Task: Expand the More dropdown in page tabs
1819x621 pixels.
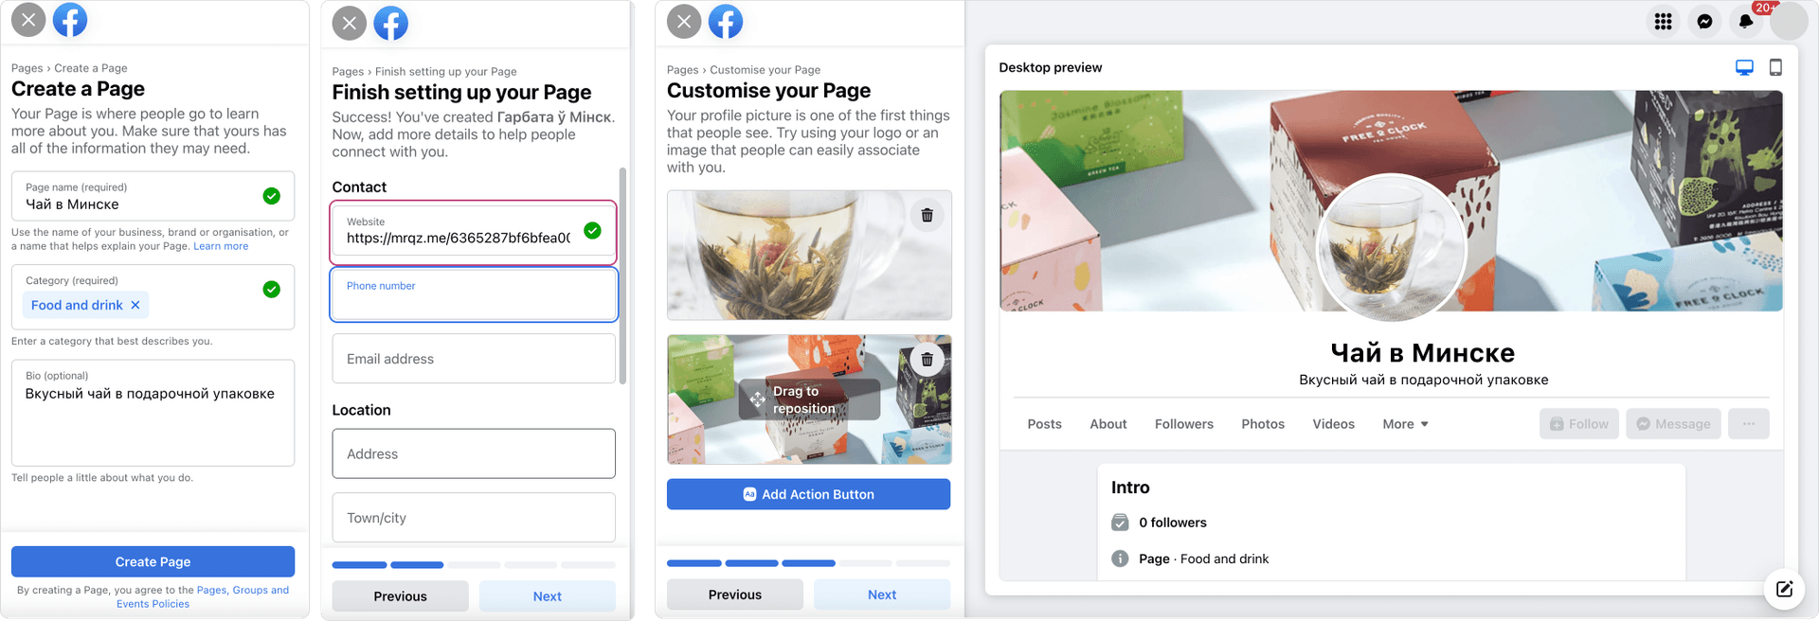Action: (x=1405, y=424)
